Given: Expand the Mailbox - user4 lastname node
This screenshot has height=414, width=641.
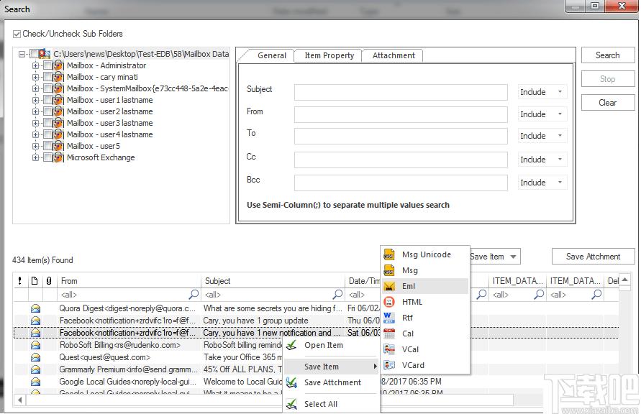Looking at the screenshot, I should [35, 134].
